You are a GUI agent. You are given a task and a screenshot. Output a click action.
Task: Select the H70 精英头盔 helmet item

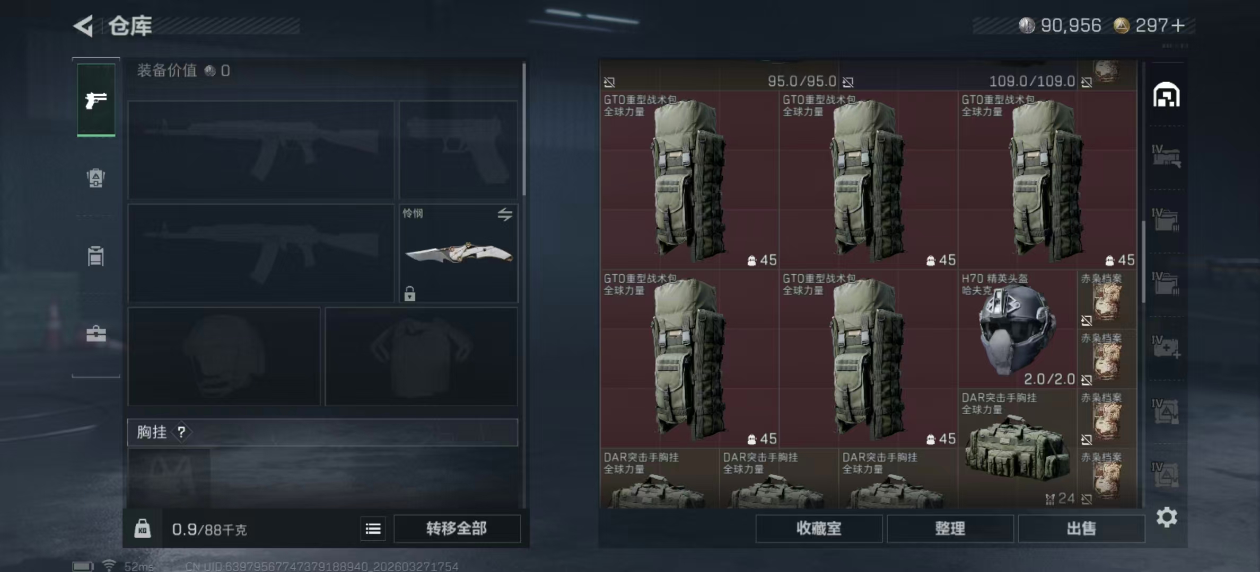pos(1017,329)
